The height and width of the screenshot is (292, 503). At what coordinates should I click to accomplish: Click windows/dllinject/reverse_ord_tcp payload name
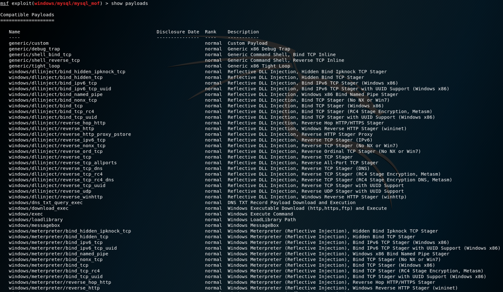coord(56,152)
